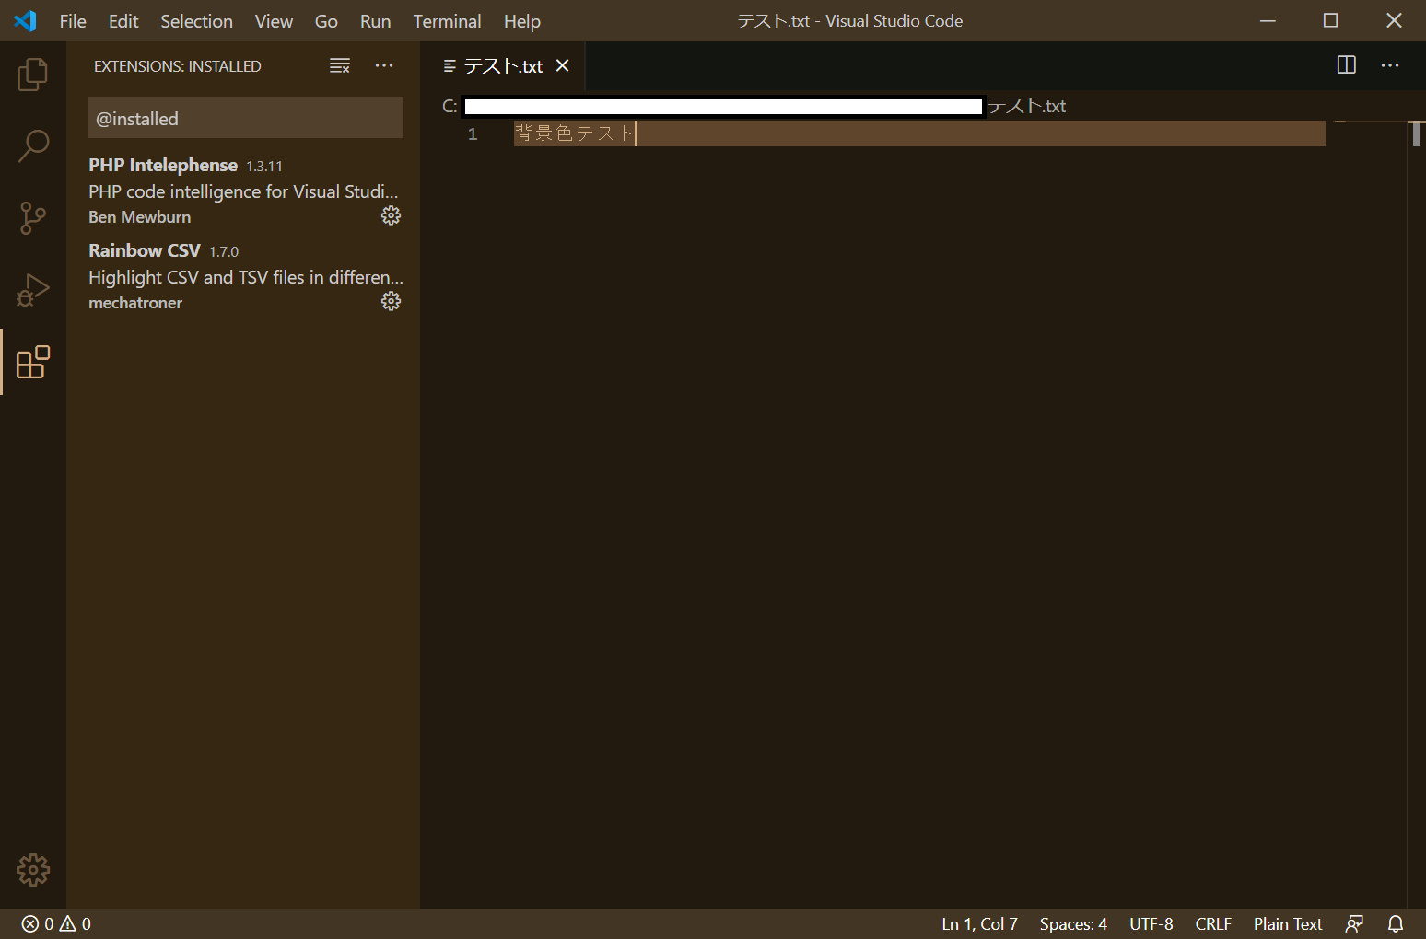Minimize the Visual Studio Code window
Screen dimensions: 1426x939
[x=1268, y=20]
